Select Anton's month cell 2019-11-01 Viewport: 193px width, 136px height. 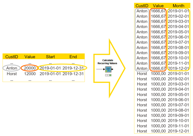coord(178,63)
